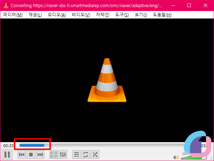Skip to the next media track
214x161 pixels.
[x=40, y=155]
